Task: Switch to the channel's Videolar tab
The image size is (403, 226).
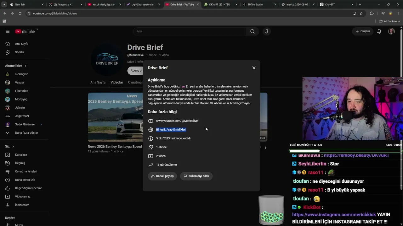Action: pyautogui.click(x=117, y=82)
